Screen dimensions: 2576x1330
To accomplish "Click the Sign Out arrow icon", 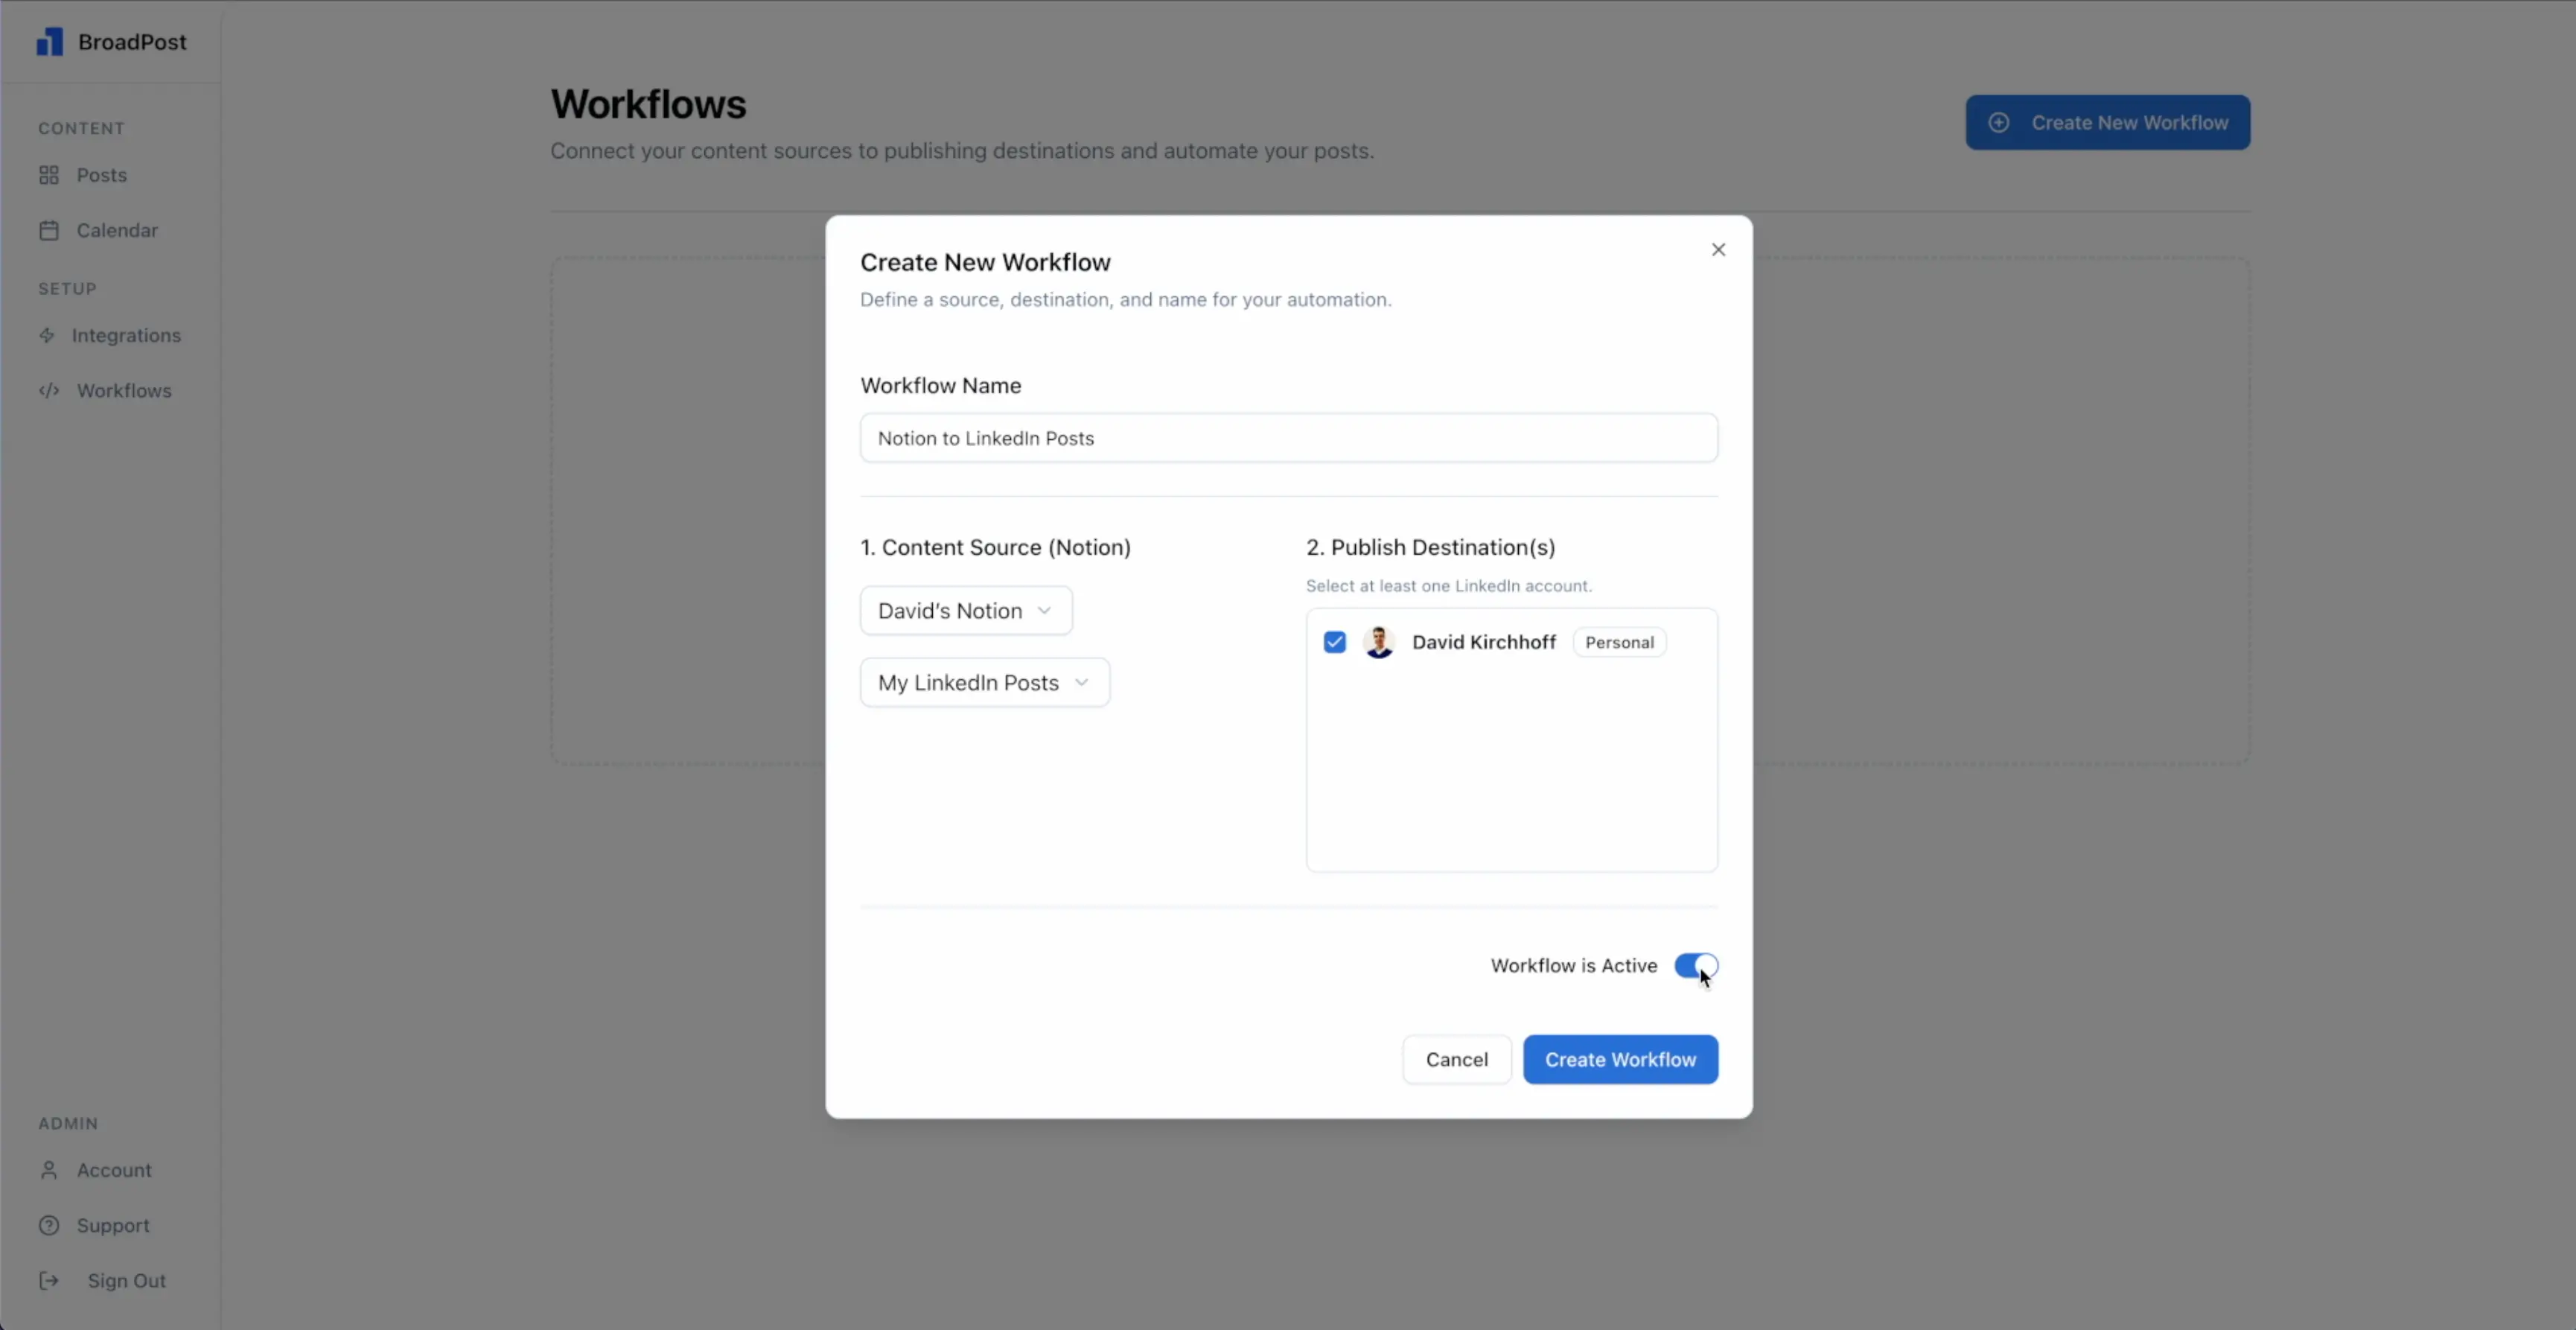I will click(49, 1280).
